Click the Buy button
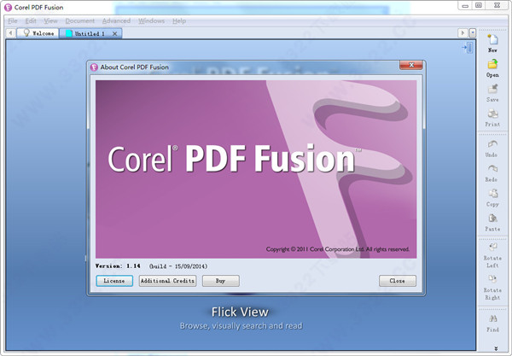 point(220,281)
